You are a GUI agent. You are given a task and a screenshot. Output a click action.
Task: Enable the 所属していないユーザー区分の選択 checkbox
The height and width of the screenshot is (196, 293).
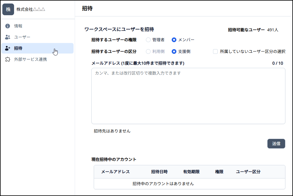215,51
